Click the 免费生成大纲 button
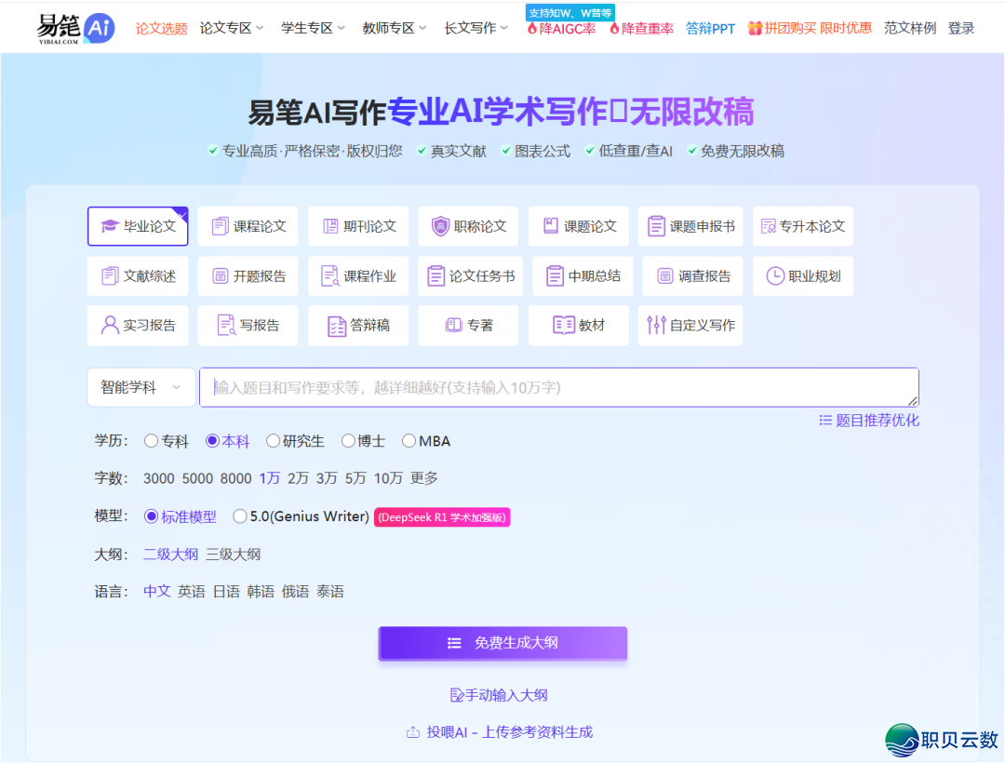Viewport: 1005px width, 763px height. pos(502,643)
